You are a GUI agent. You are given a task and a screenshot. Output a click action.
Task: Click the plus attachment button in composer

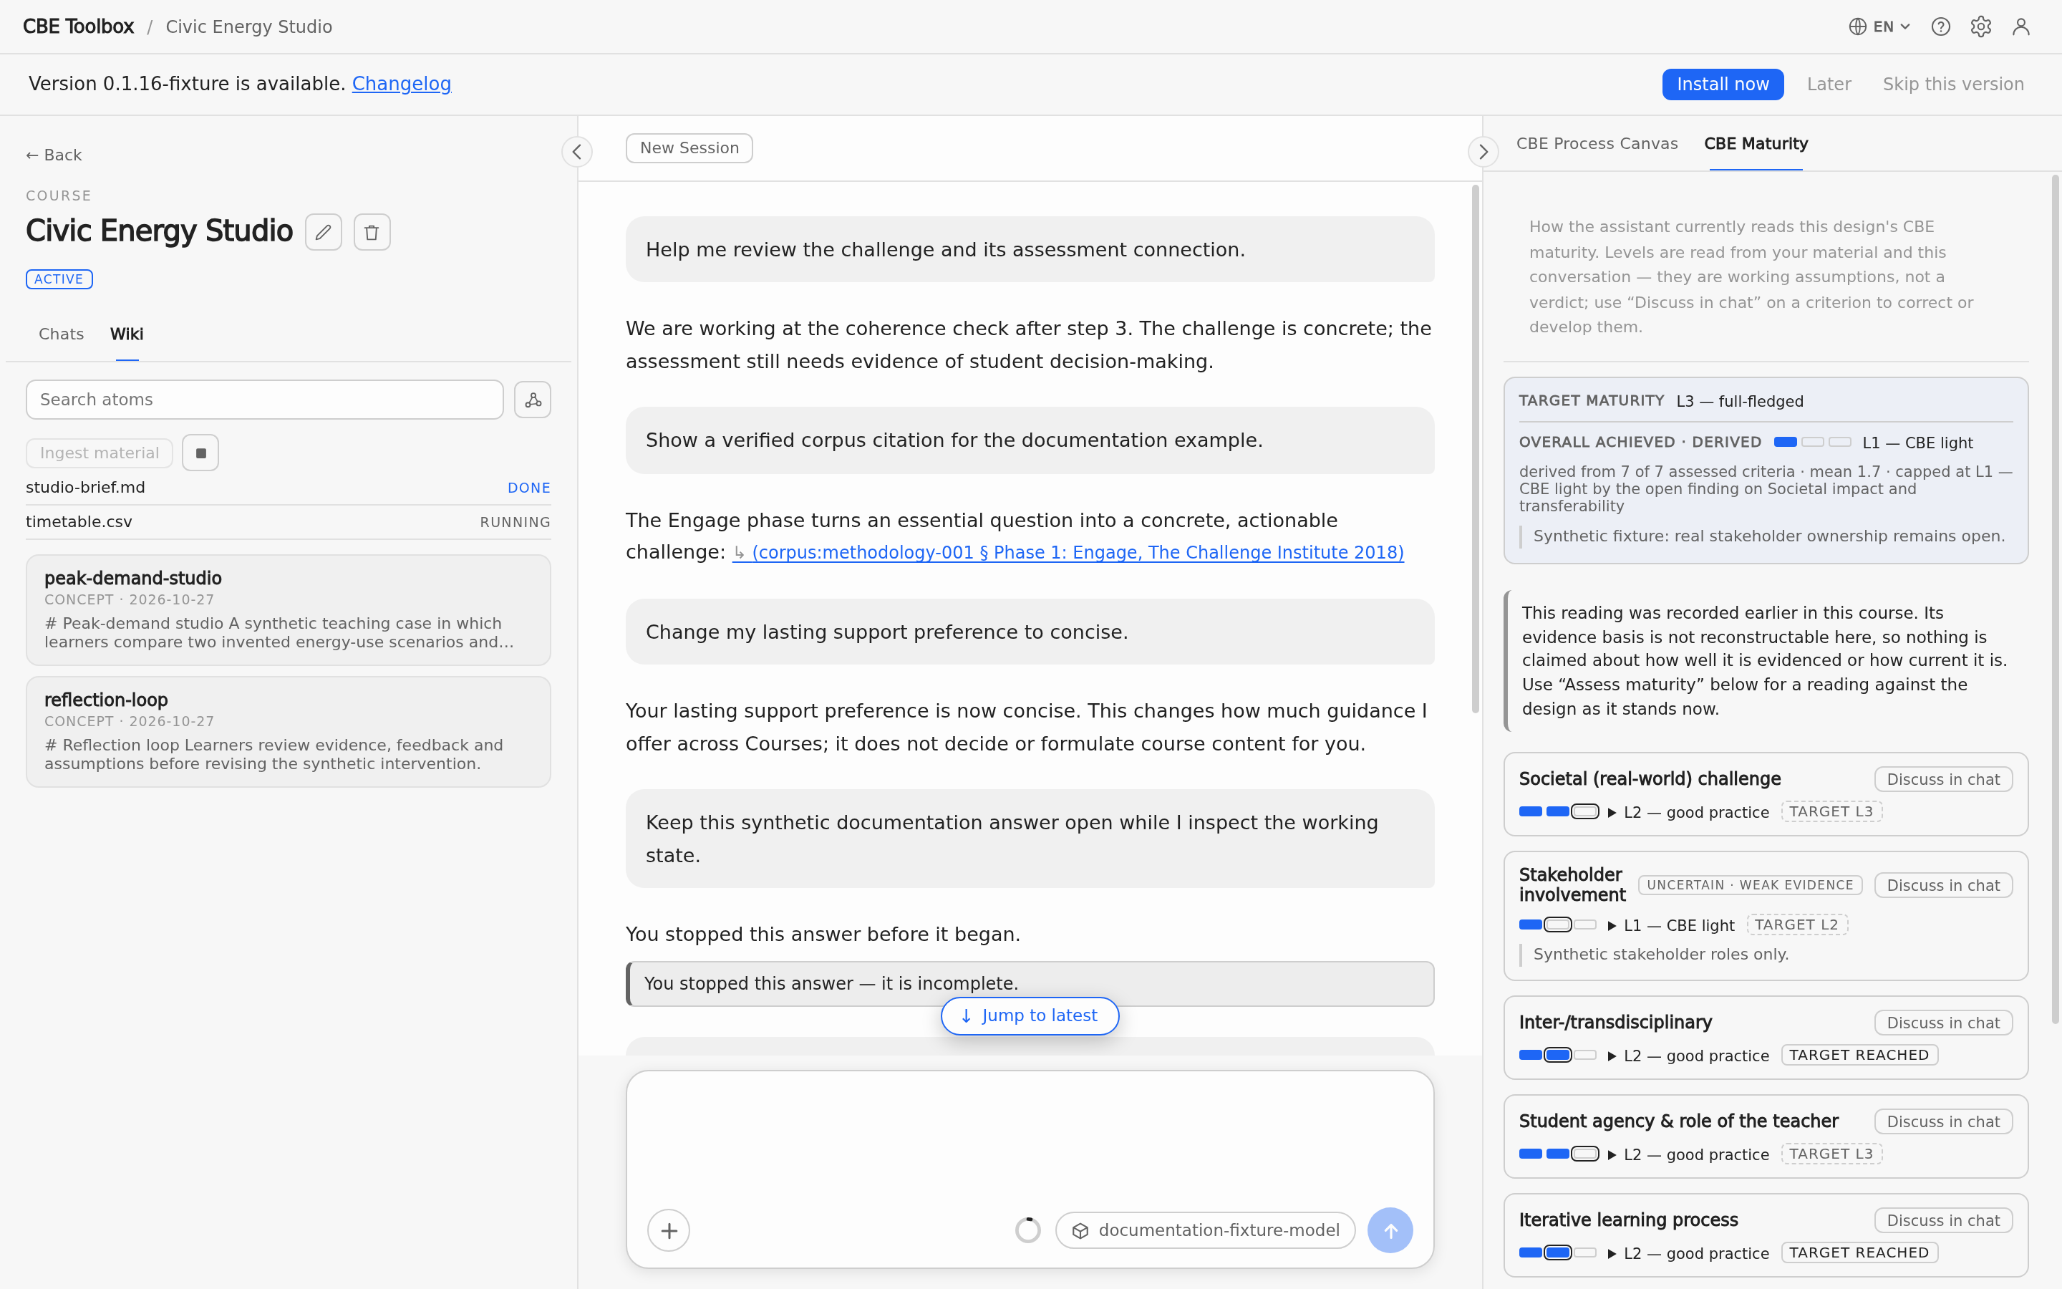[669, 1230]
